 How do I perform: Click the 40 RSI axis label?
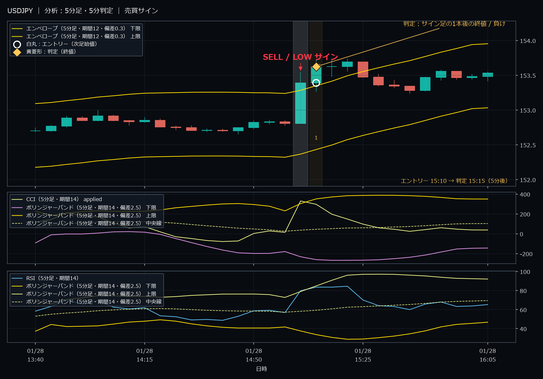point(523,329)
